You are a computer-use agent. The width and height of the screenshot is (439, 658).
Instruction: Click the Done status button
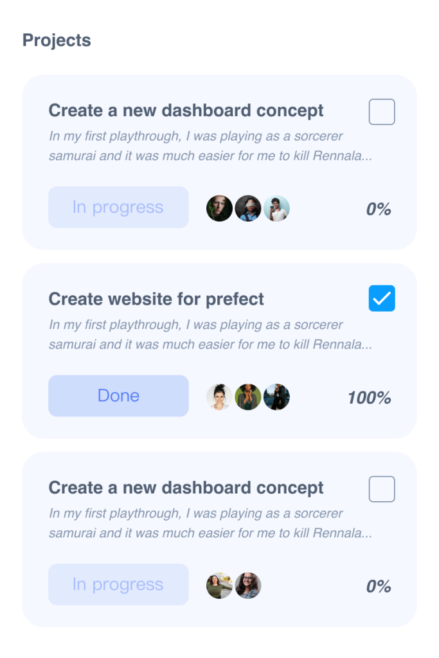(x=118, y=396)
